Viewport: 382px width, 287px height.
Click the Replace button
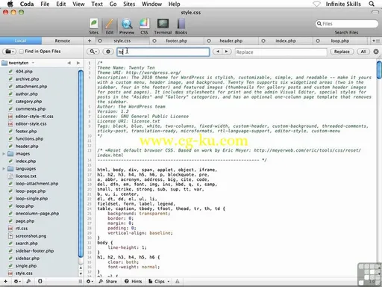point(342,52)
